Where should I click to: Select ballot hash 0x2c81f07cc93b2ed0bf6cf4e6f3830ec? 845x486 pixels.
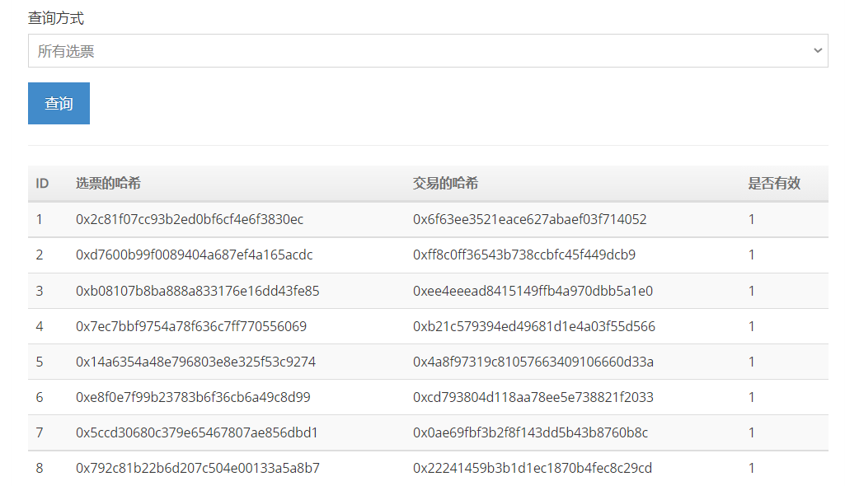[189, 219]
